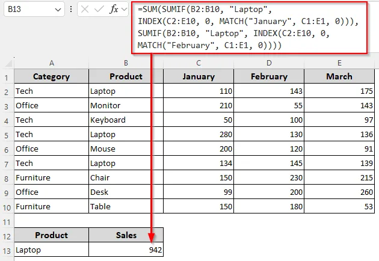
Task: Click the January header cell
Action: 199,76
